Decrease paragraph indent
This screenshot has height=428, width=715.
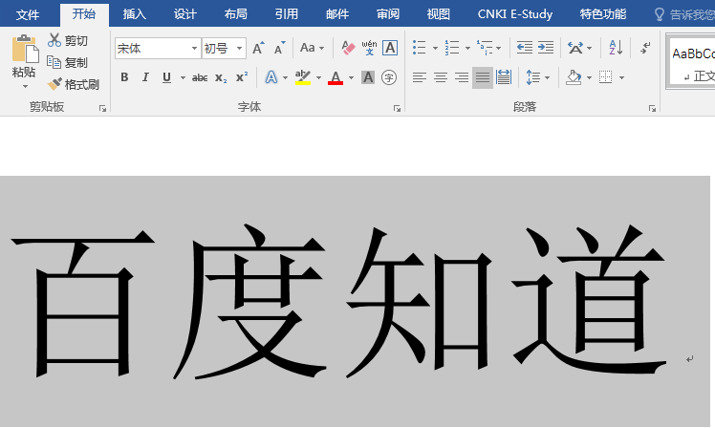pyautogui.click(x=525, y=48)
